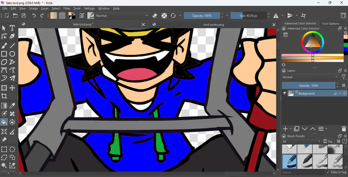This screenshot has width=348, height=177.
Task: Uncheck the Filter in Tag checkbox
Action: 328,172
